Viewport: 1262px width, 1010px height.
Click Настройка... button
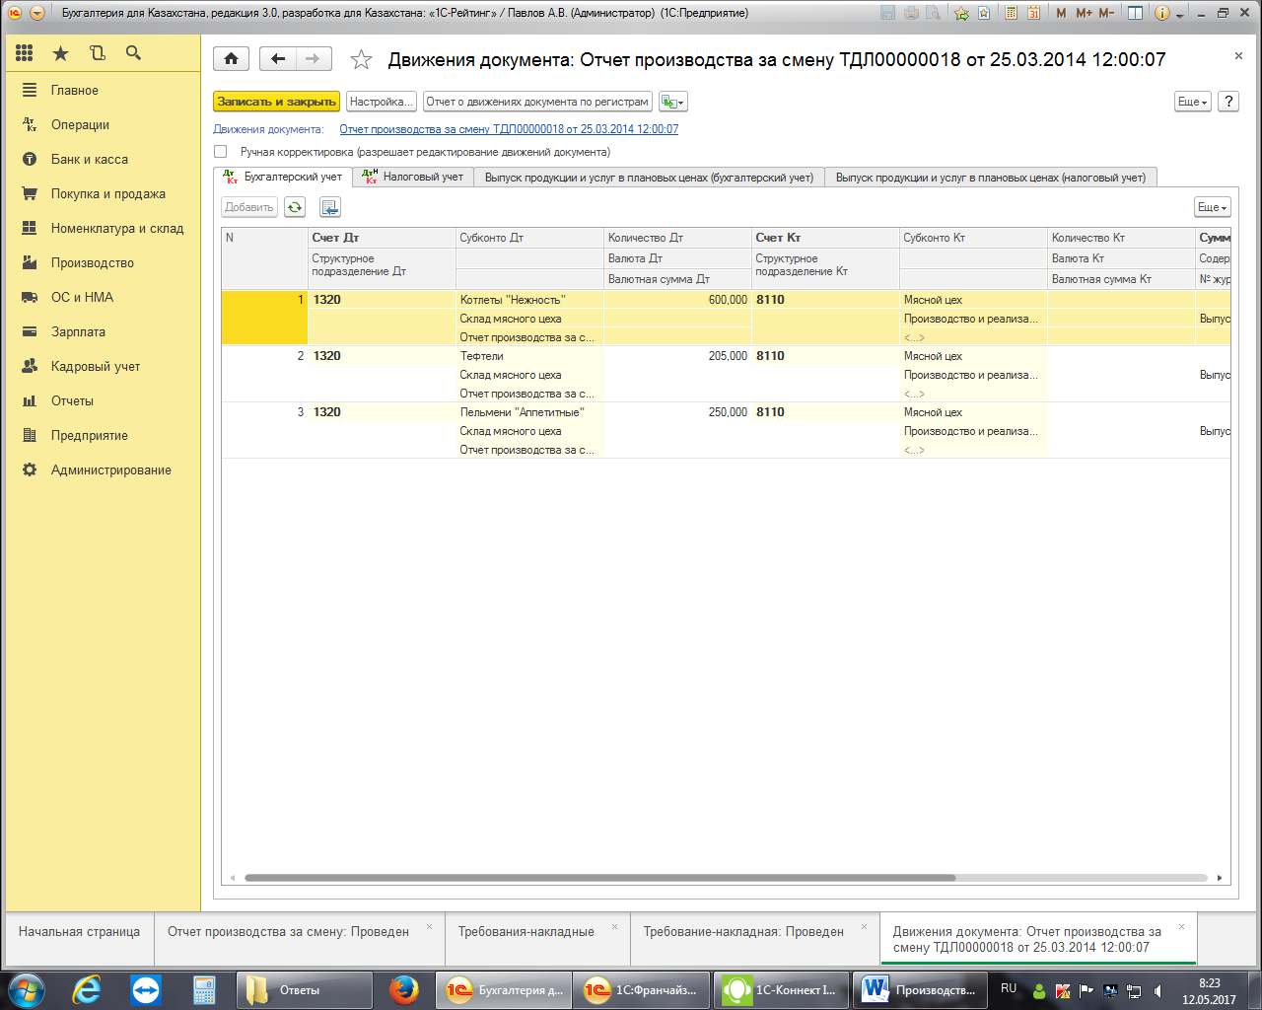[381, 102]
